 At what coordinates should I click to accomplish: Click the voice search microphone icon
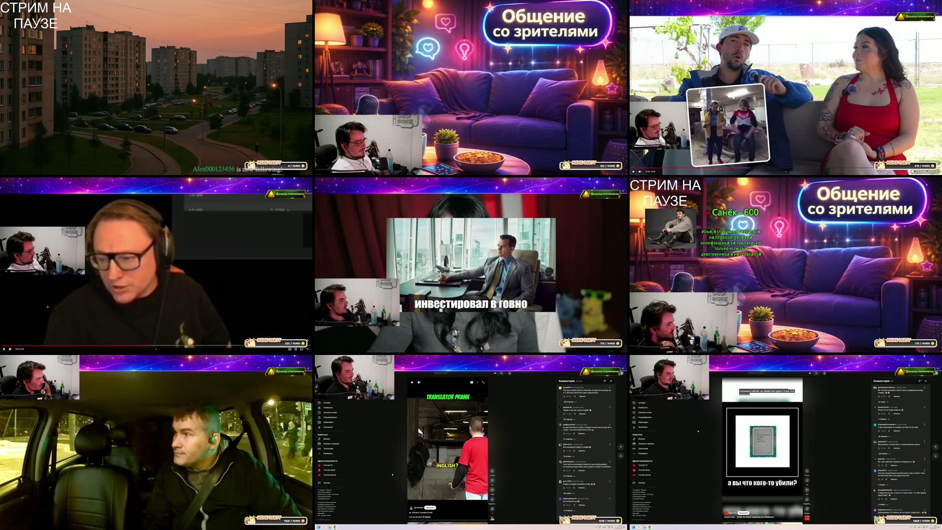coord(509,373)
